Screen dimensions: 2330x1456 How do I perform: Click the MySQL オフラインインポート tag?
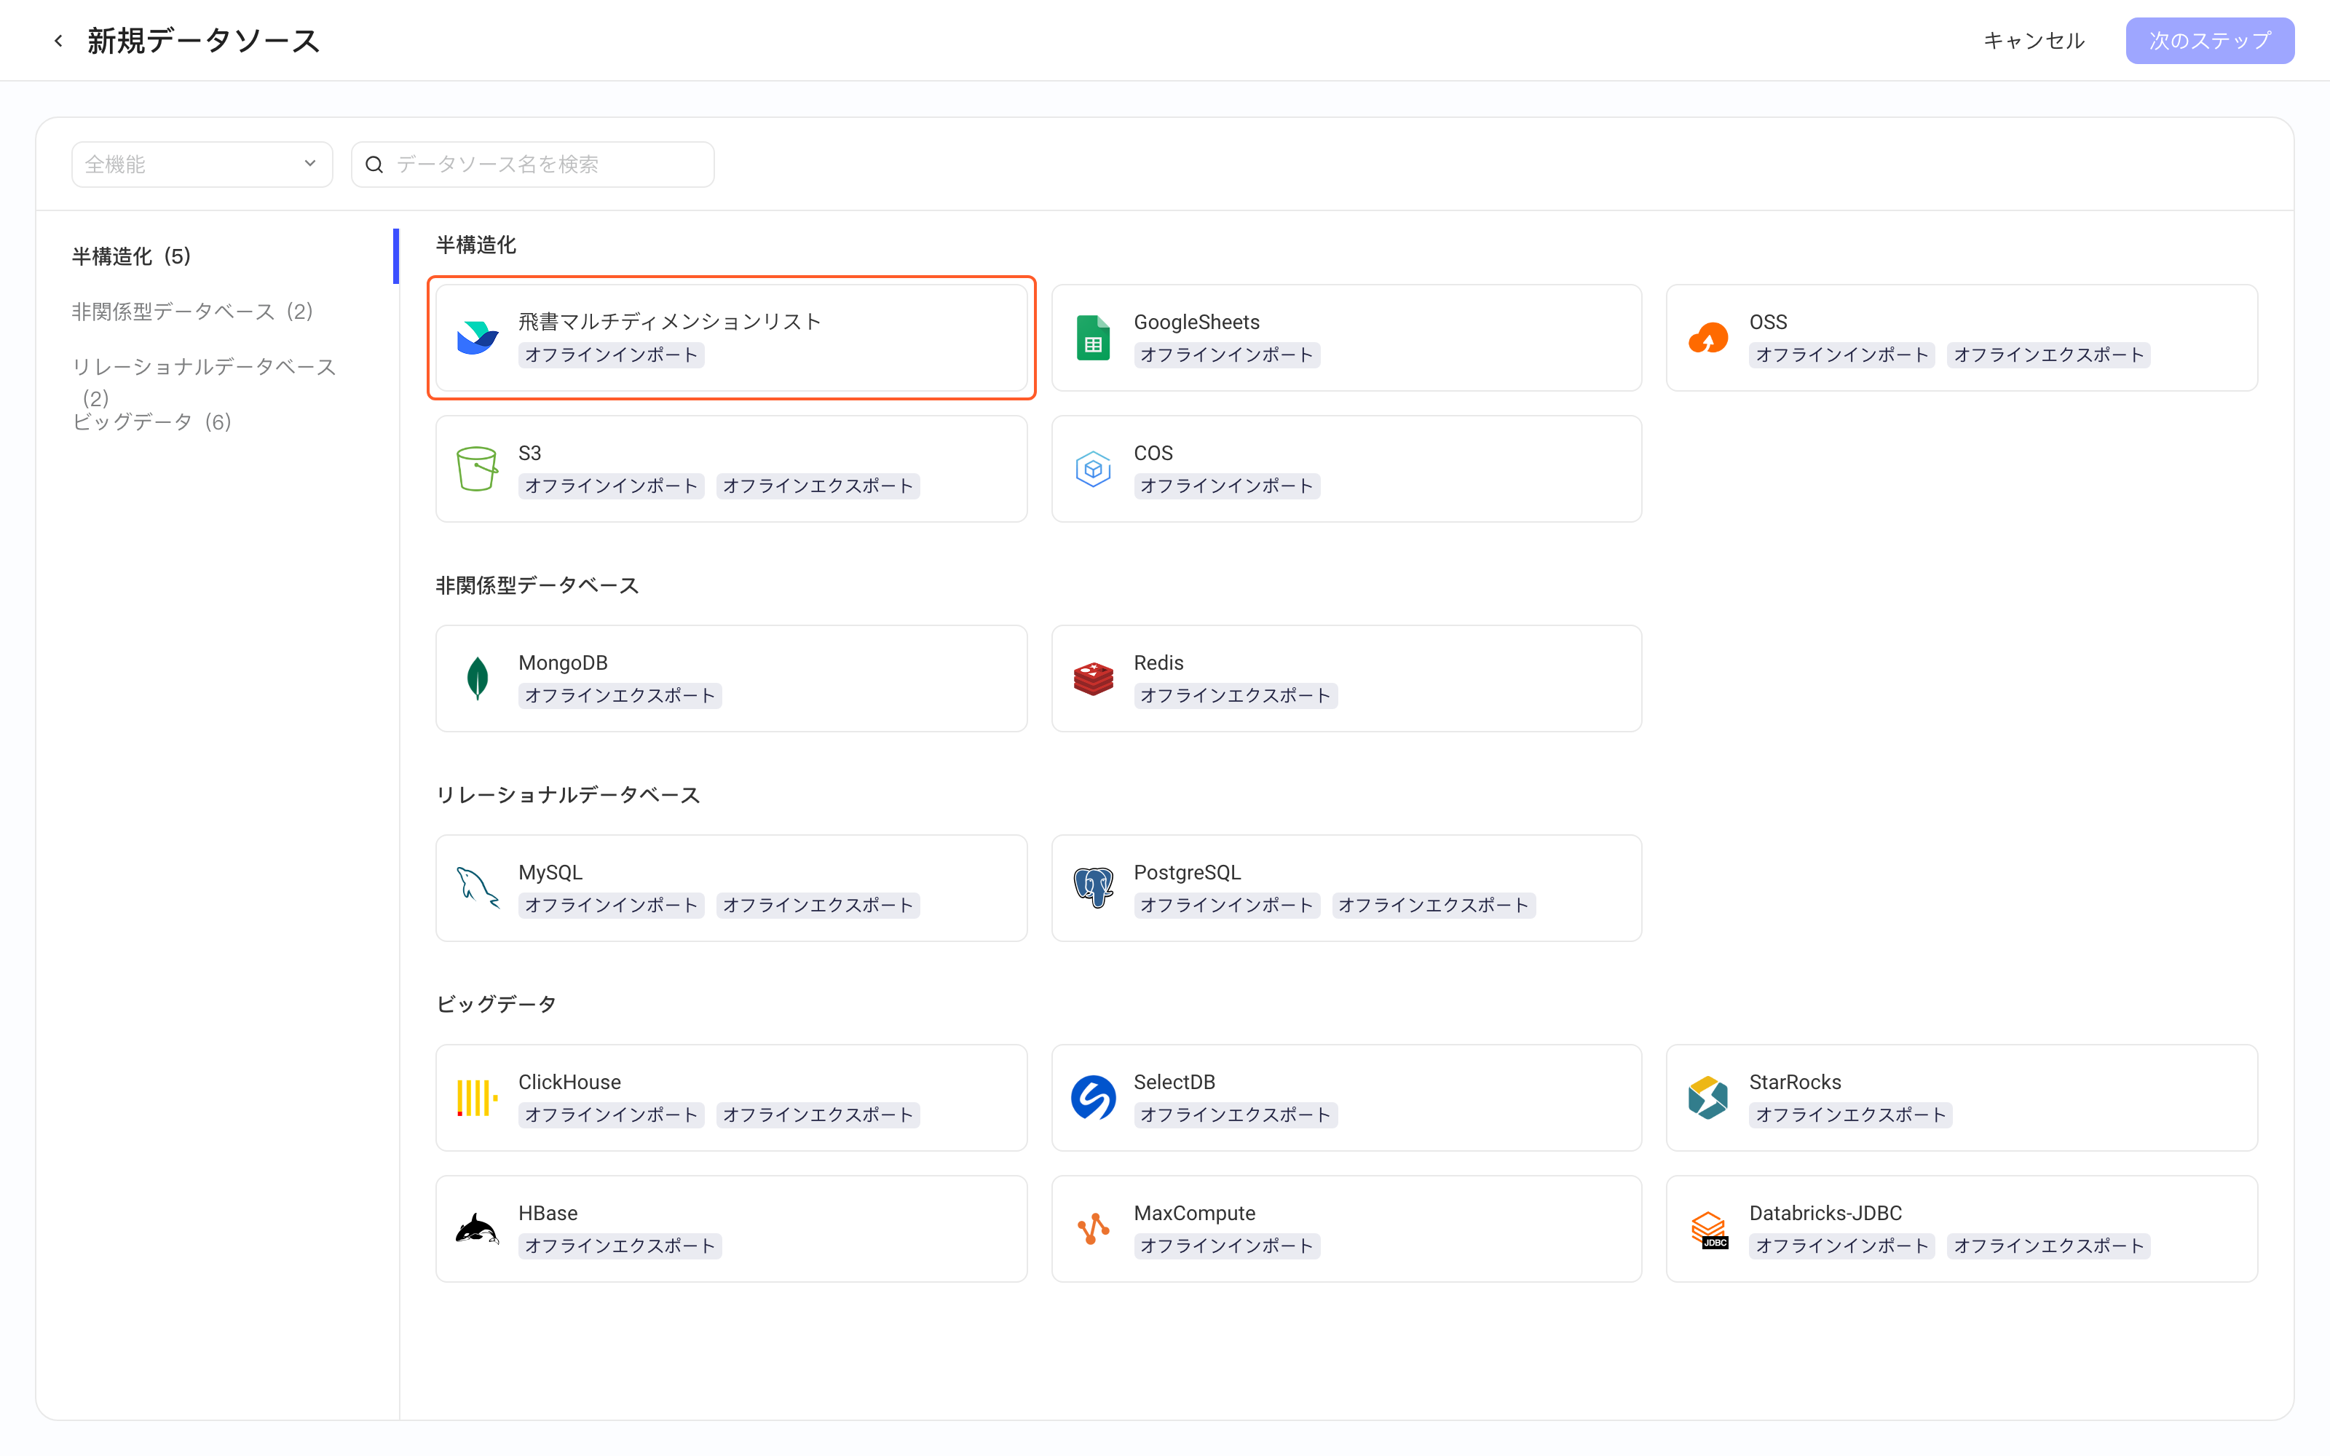[x=610, y=905]
